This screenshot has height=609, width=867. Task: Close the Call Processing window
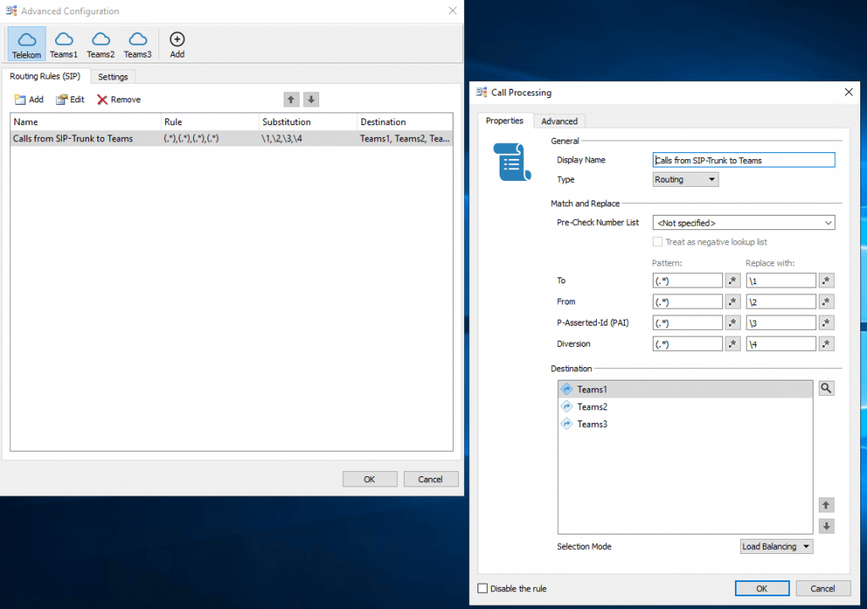[x=848, y=92]
